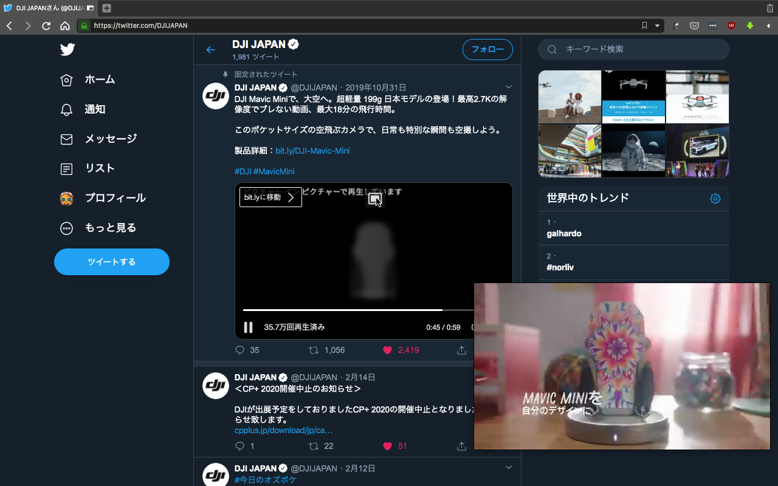
Task: Click the ツイートする button
Action: 112,262
